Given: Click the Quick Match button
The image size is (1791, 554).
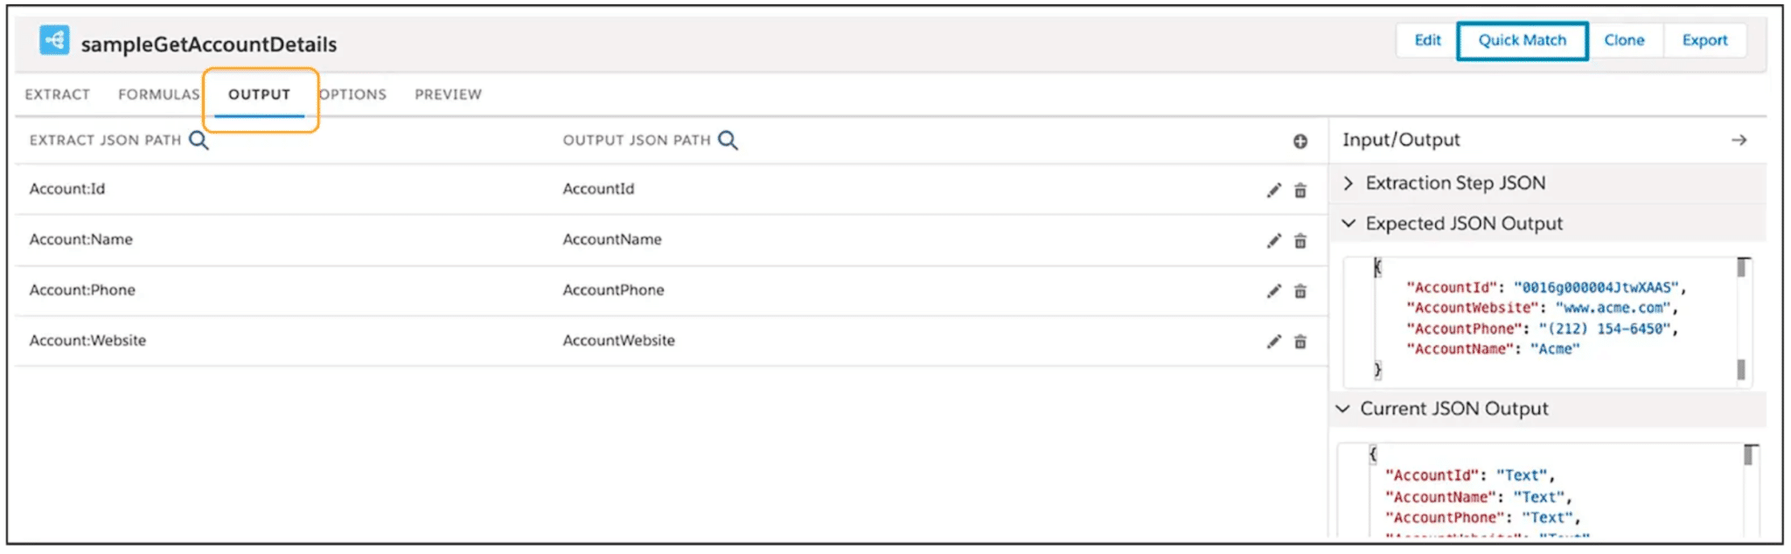Looking at the screenshot, I should pos(1522,40).
